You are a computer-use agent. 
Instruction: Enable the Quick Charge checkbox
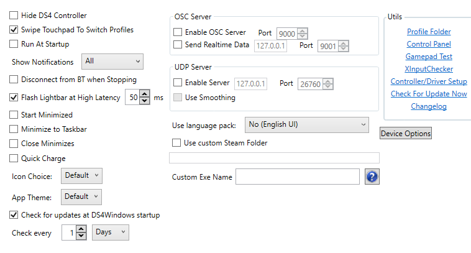(14, 159)
